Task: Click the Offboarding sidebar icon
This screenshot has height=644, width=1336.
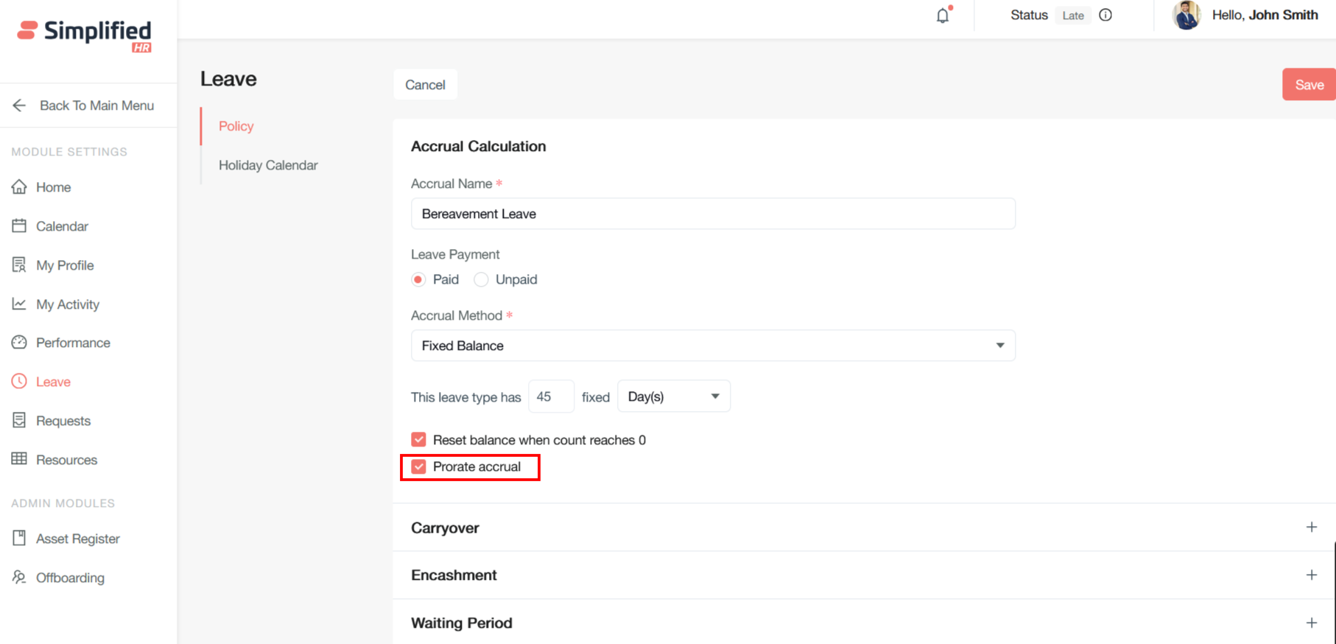Action: [19, 578]
